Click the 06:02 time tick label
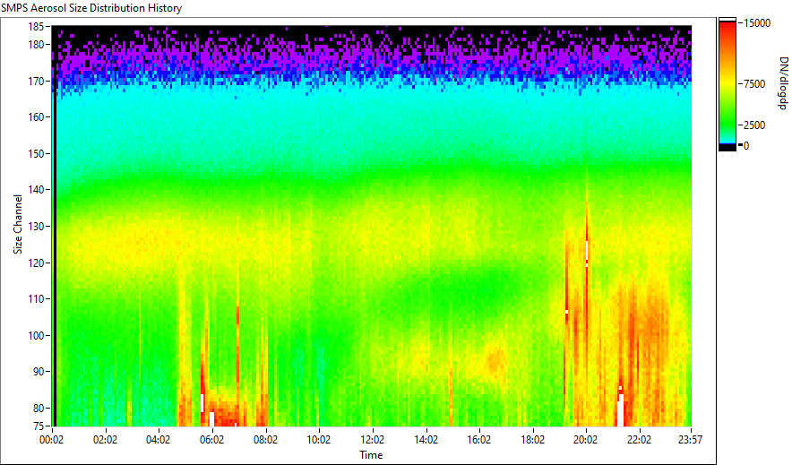 [x=211, y=440]
